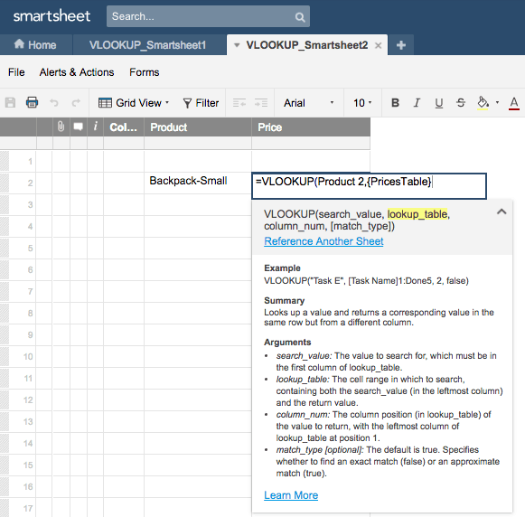Collapse the VLOOKUP help panel chevron
This screenshot has height=517, width=525.
click(x=502, y=211)
